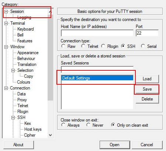
Task: Collapse the SSH tree node
Action: [x=13, y=117]
